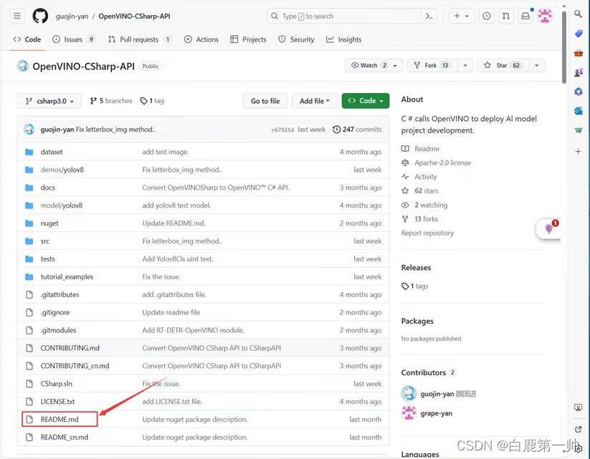Switch to the Insights tab
The image size is (590, 459).
pyautogui.click(x=344, y=39)
